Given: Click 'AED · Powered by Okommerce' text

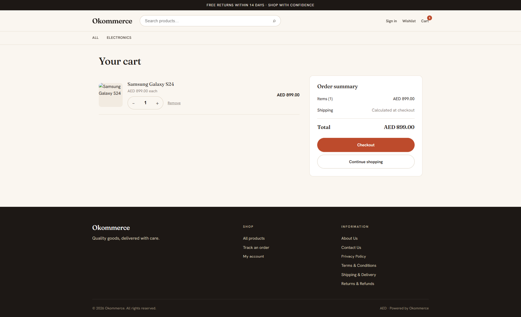Looking at the screenshot, I should pyautogui.click(x=404, y=308).
